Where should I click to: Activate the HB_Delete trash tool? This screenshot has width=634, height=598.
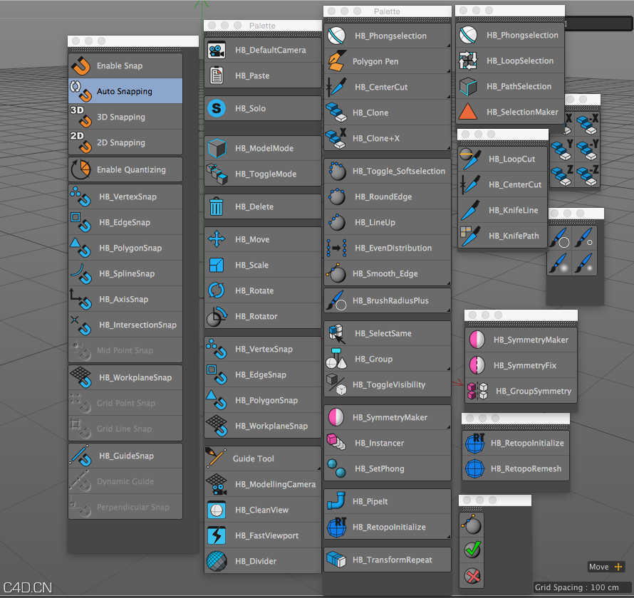point(261,206)
